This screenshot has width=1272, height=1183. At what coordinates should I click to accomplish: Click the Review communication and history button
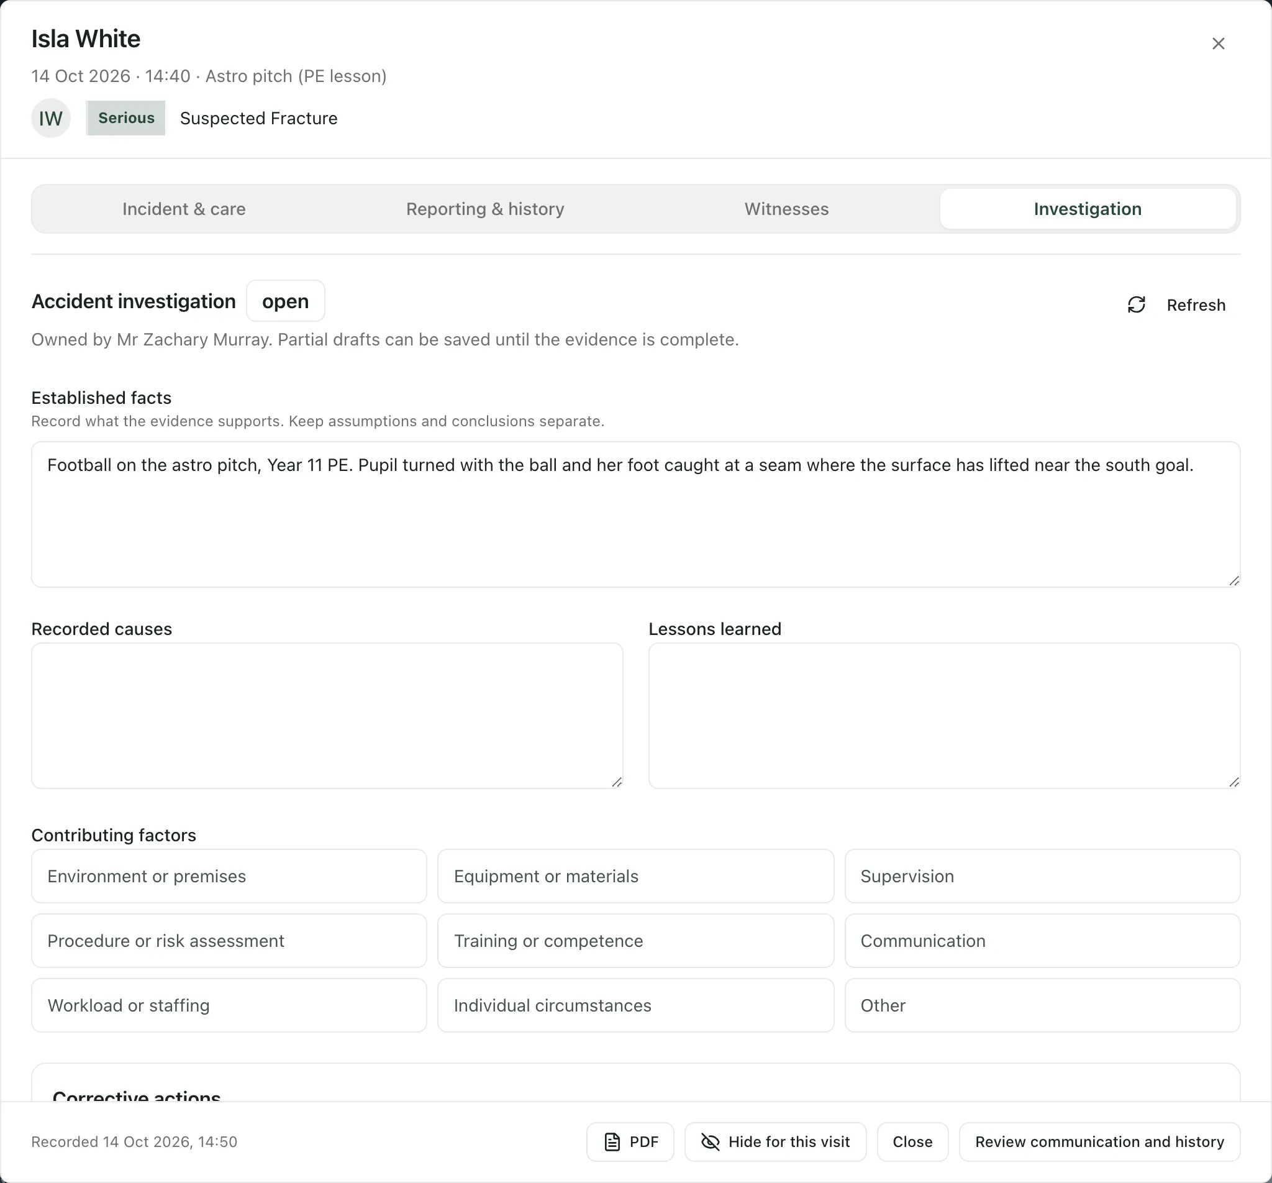click(1099, 1142)
